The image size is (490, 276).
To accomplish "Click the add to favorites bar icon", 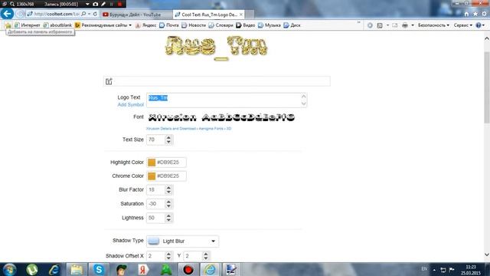I will click(x=8, y=25).
